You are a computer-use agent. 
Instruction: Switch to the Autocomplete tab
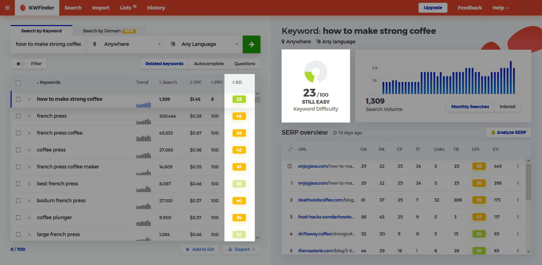[x=209, y=64]
